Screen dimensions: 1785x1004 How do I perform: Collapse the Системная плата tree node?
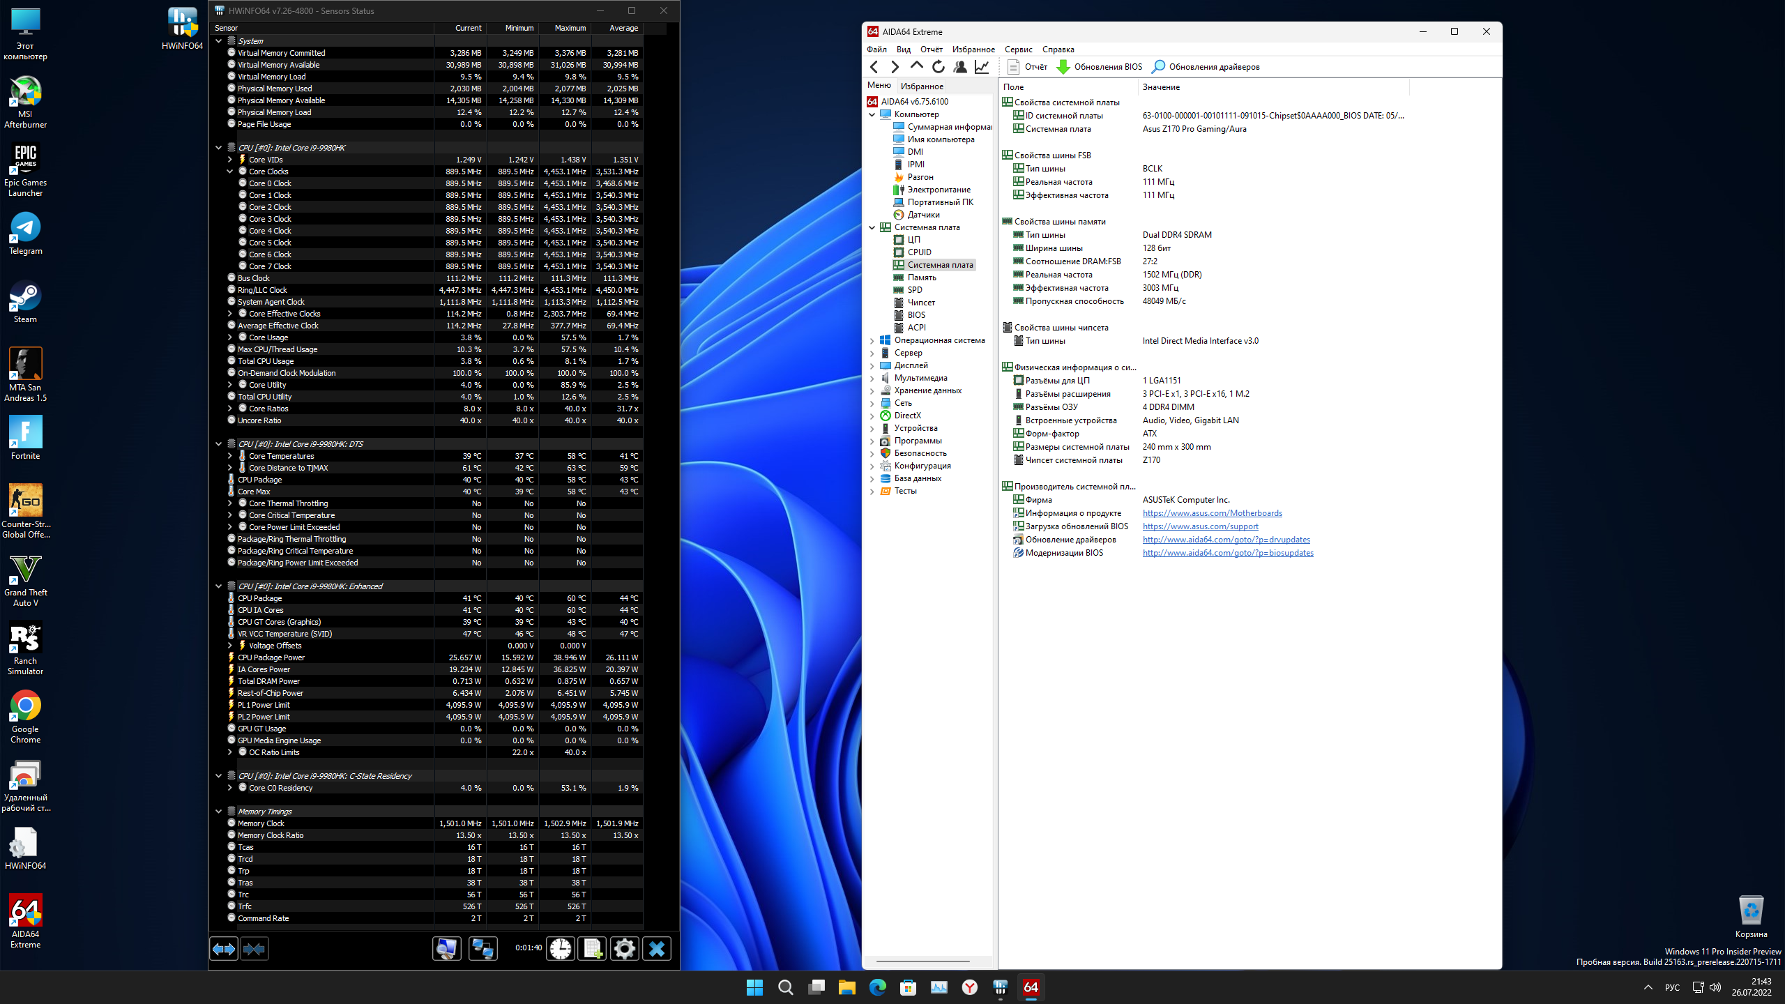(872, 227)
